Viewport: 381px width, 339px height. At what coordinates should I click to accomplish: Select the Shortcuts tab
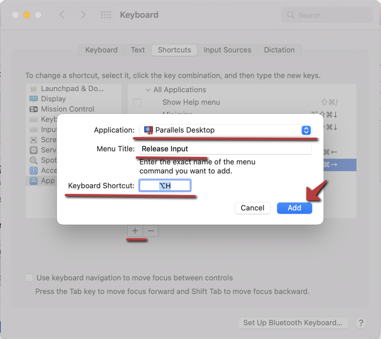point(174,50)
